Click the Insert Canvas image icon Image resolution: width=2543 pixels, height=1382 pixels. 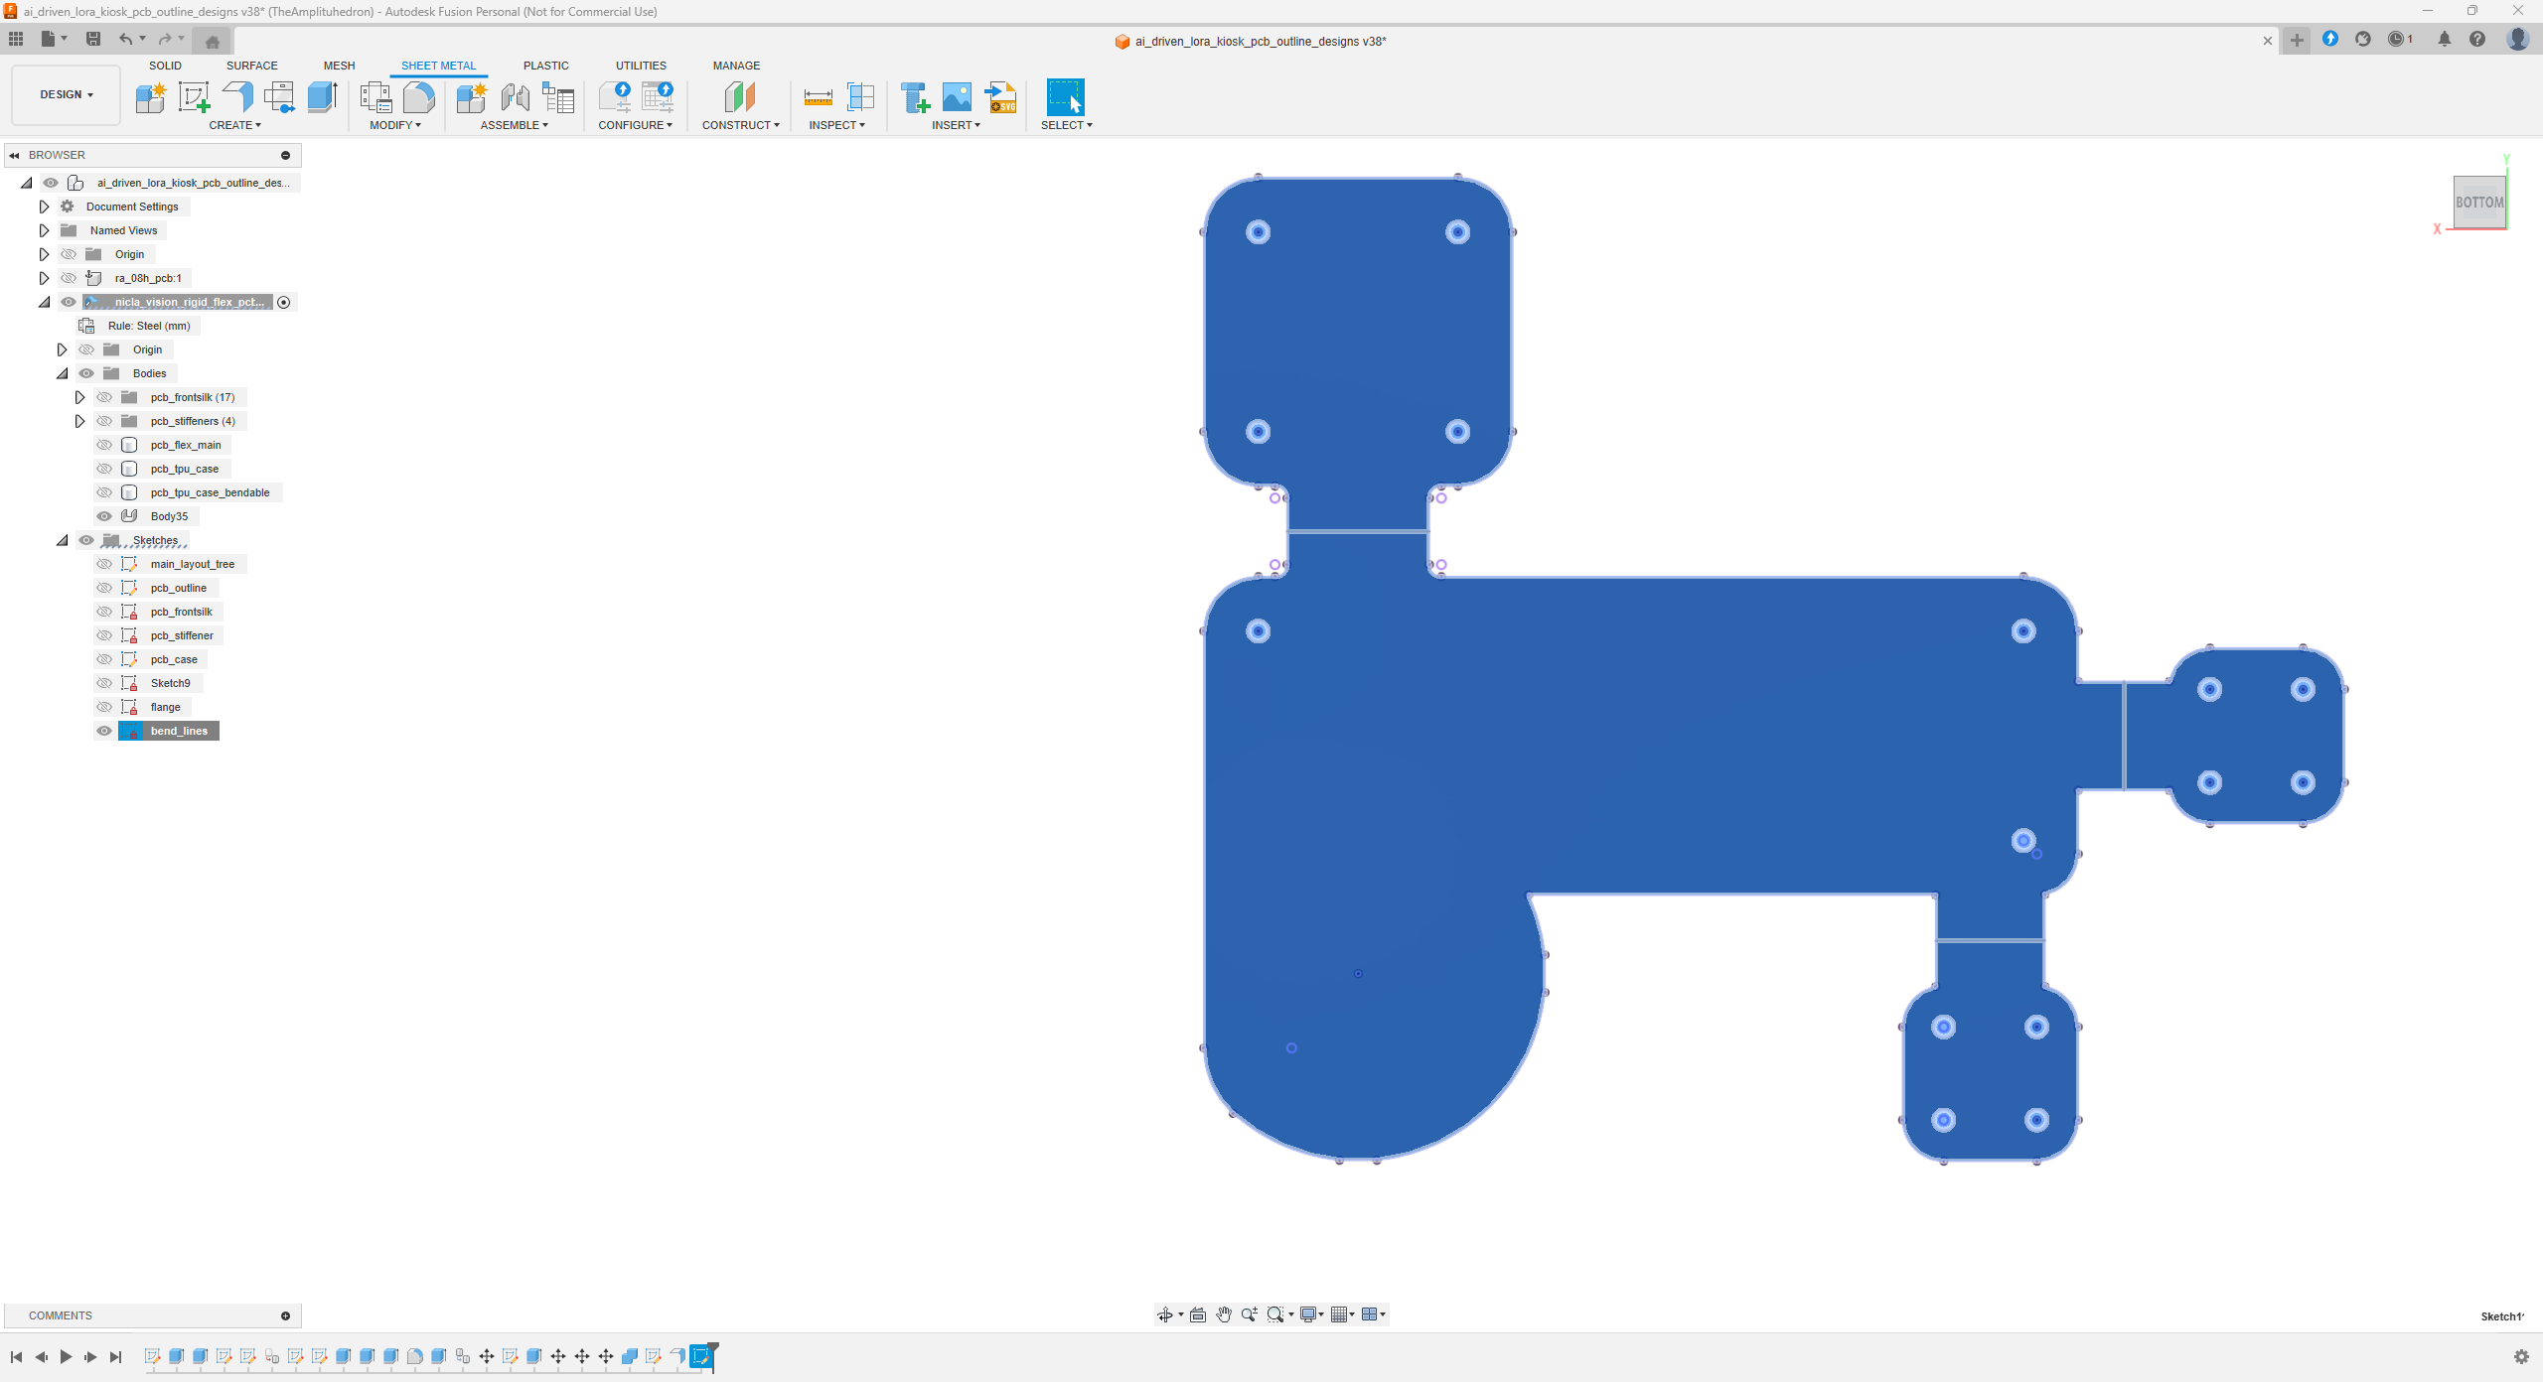click(x=957, y=97)
